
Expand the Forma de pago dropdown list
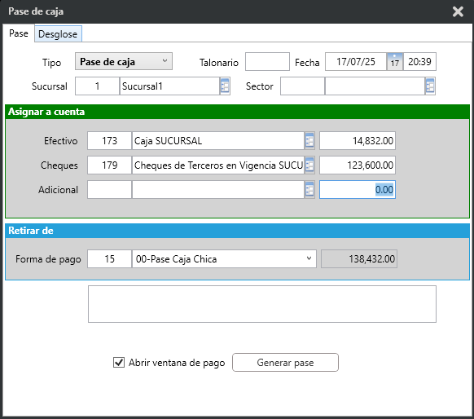click(x=224, y=259)
